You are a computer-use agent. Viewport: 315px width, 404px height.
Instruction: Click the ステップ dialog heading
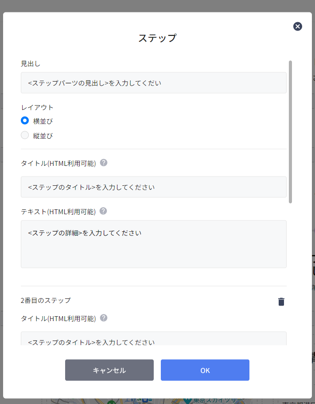(x=157, y=38)
